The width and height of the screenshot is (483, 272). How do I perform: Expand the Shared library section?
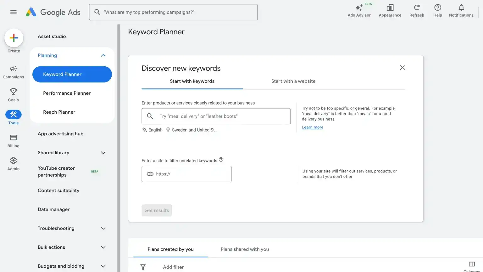pos(103,153)
